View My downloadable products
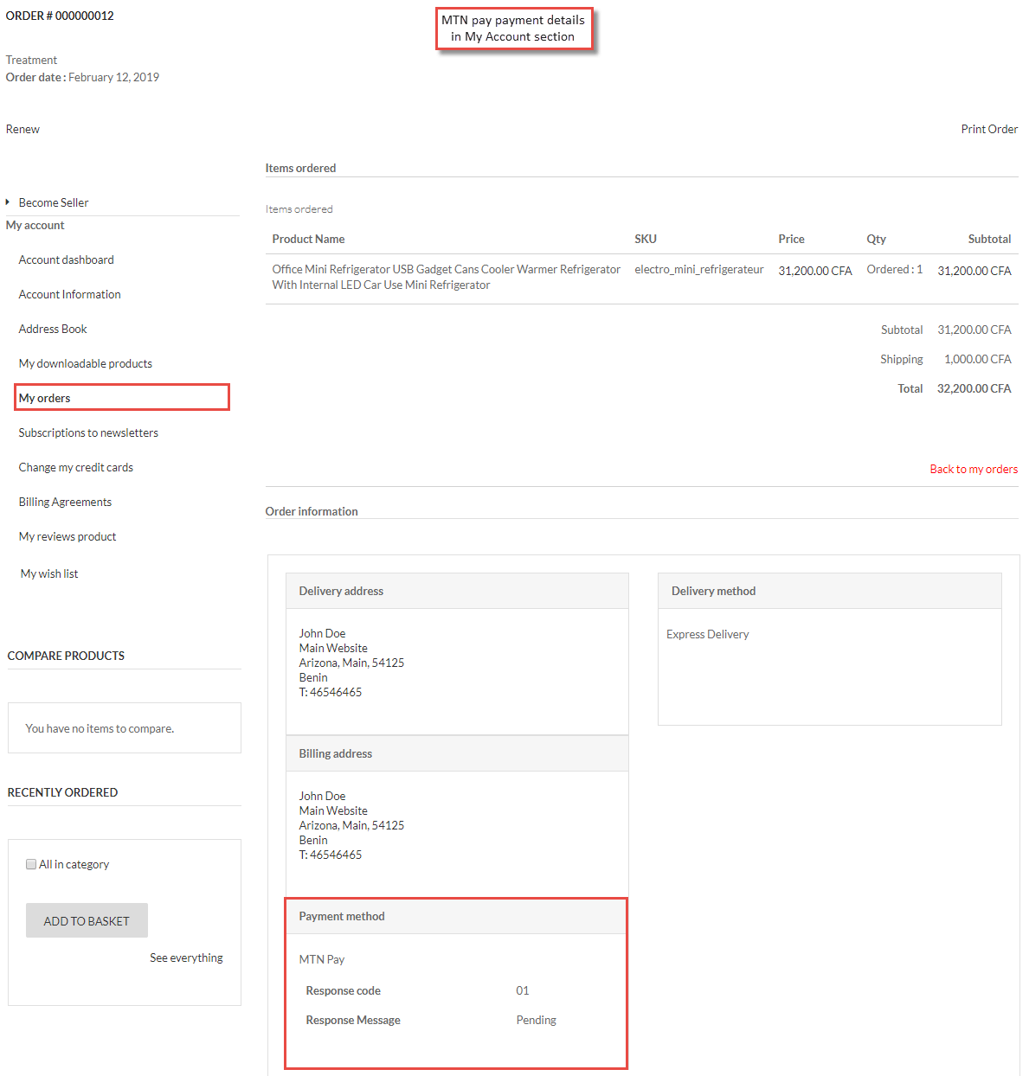Screen dimensions: 1029x1076 85,363
